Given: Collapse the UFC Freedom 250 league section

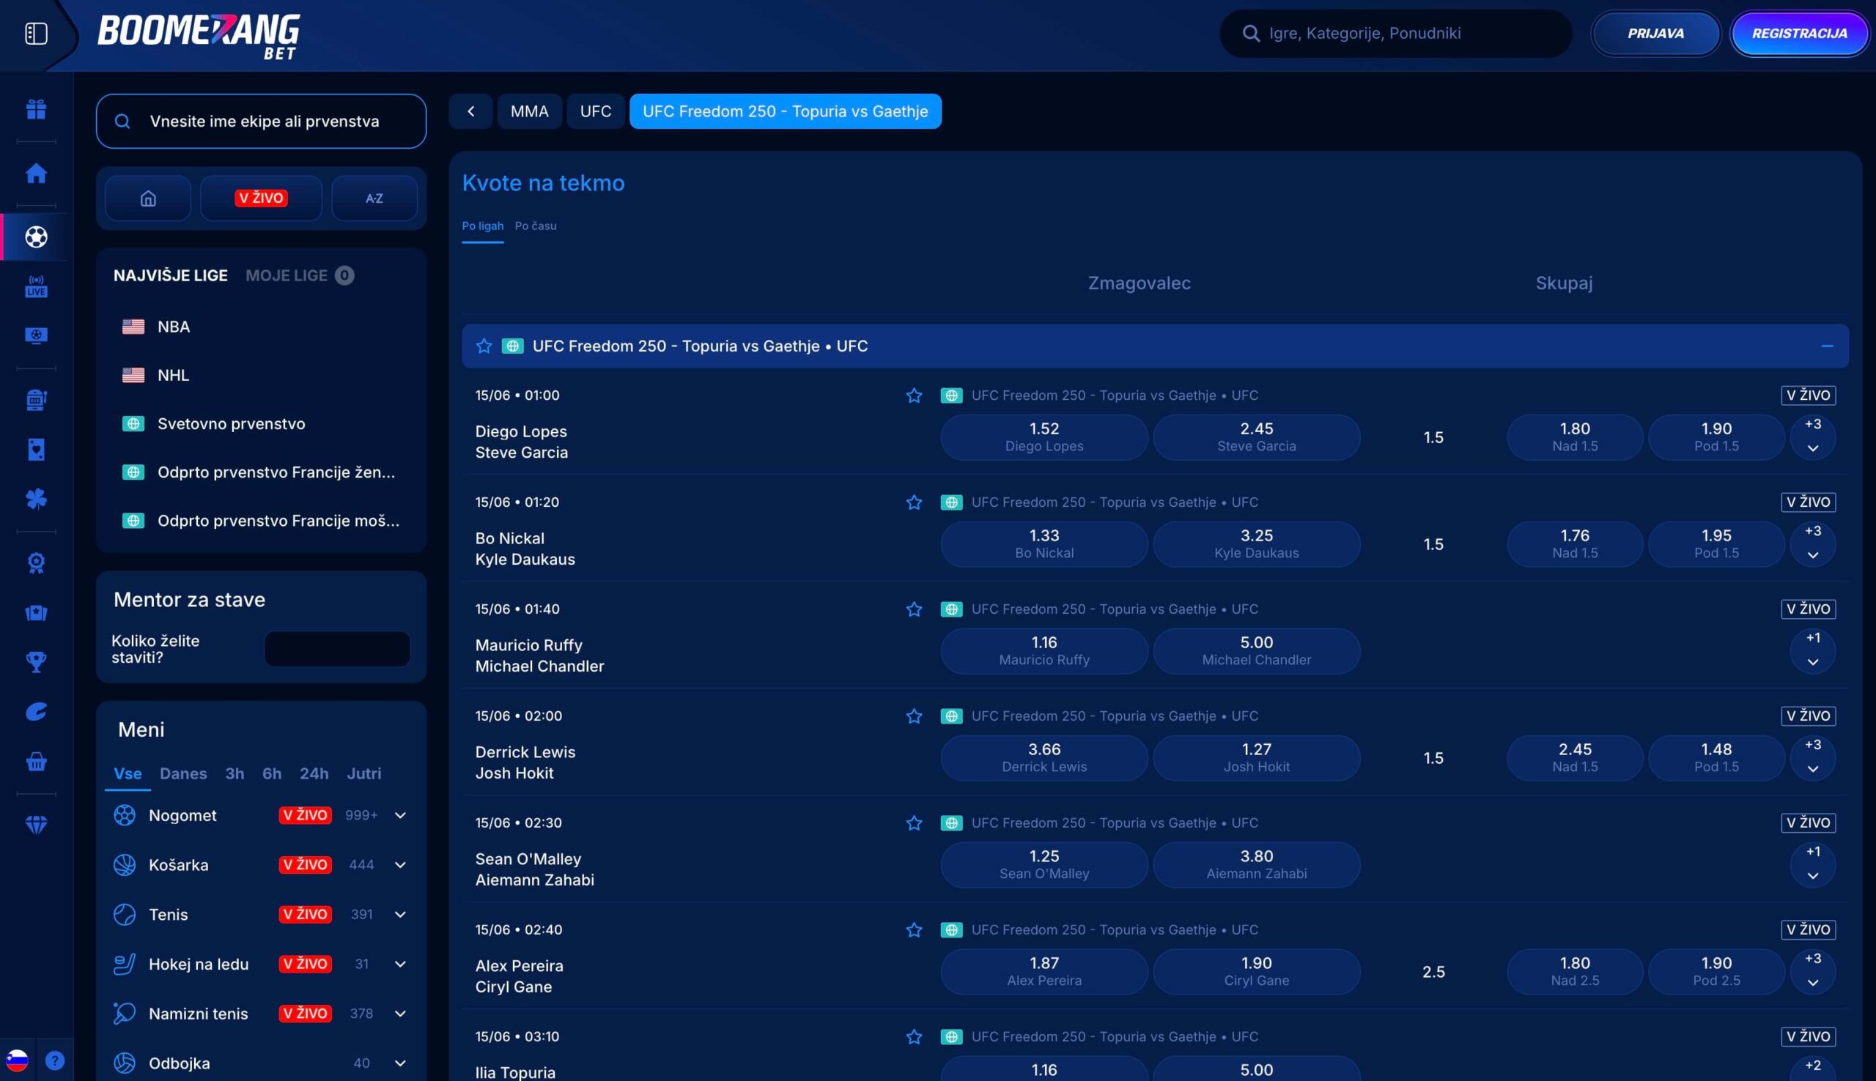Looking at the screenshot, I should pos(1826,346).
